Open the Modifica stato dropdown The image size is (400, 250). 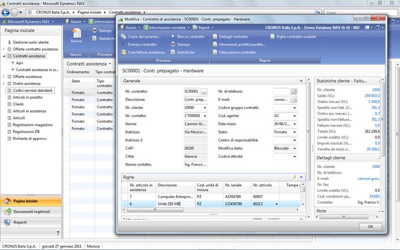click(x=294, y=148)
